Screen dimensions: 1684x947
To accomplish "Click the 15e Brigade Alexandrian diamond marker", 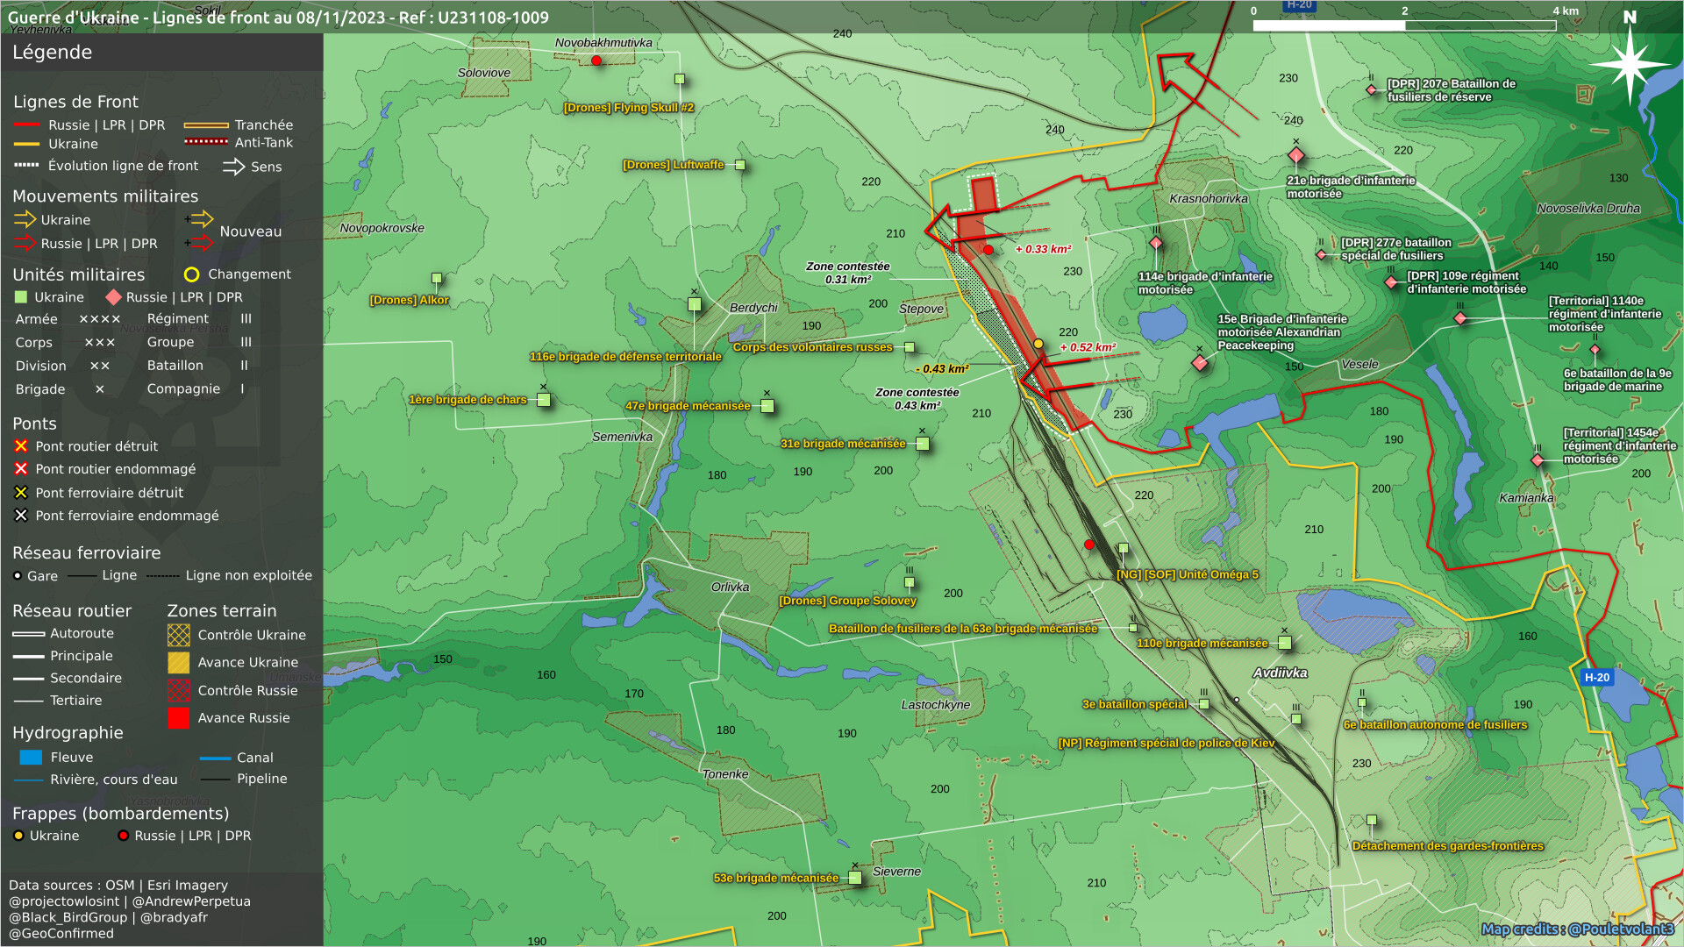I will [1199, 363].
